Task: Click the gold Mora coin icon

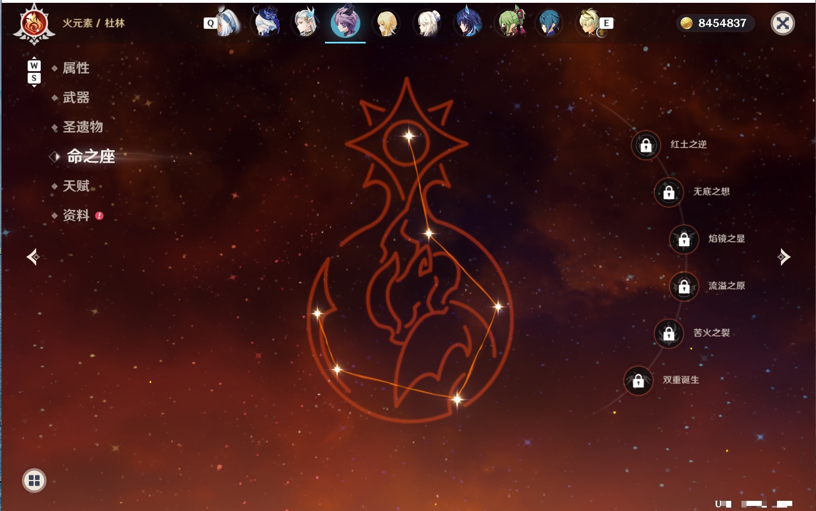Action: coord(687,23)
